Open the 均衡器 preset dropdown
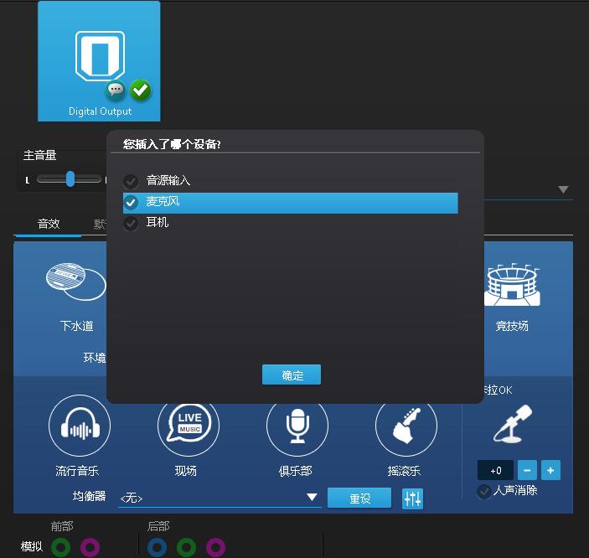Screen dimensions: 589x558 tap(220, 498)
